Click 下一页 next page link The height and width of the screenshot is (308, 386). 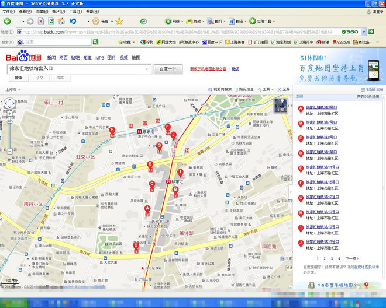[x=351, y=258]
